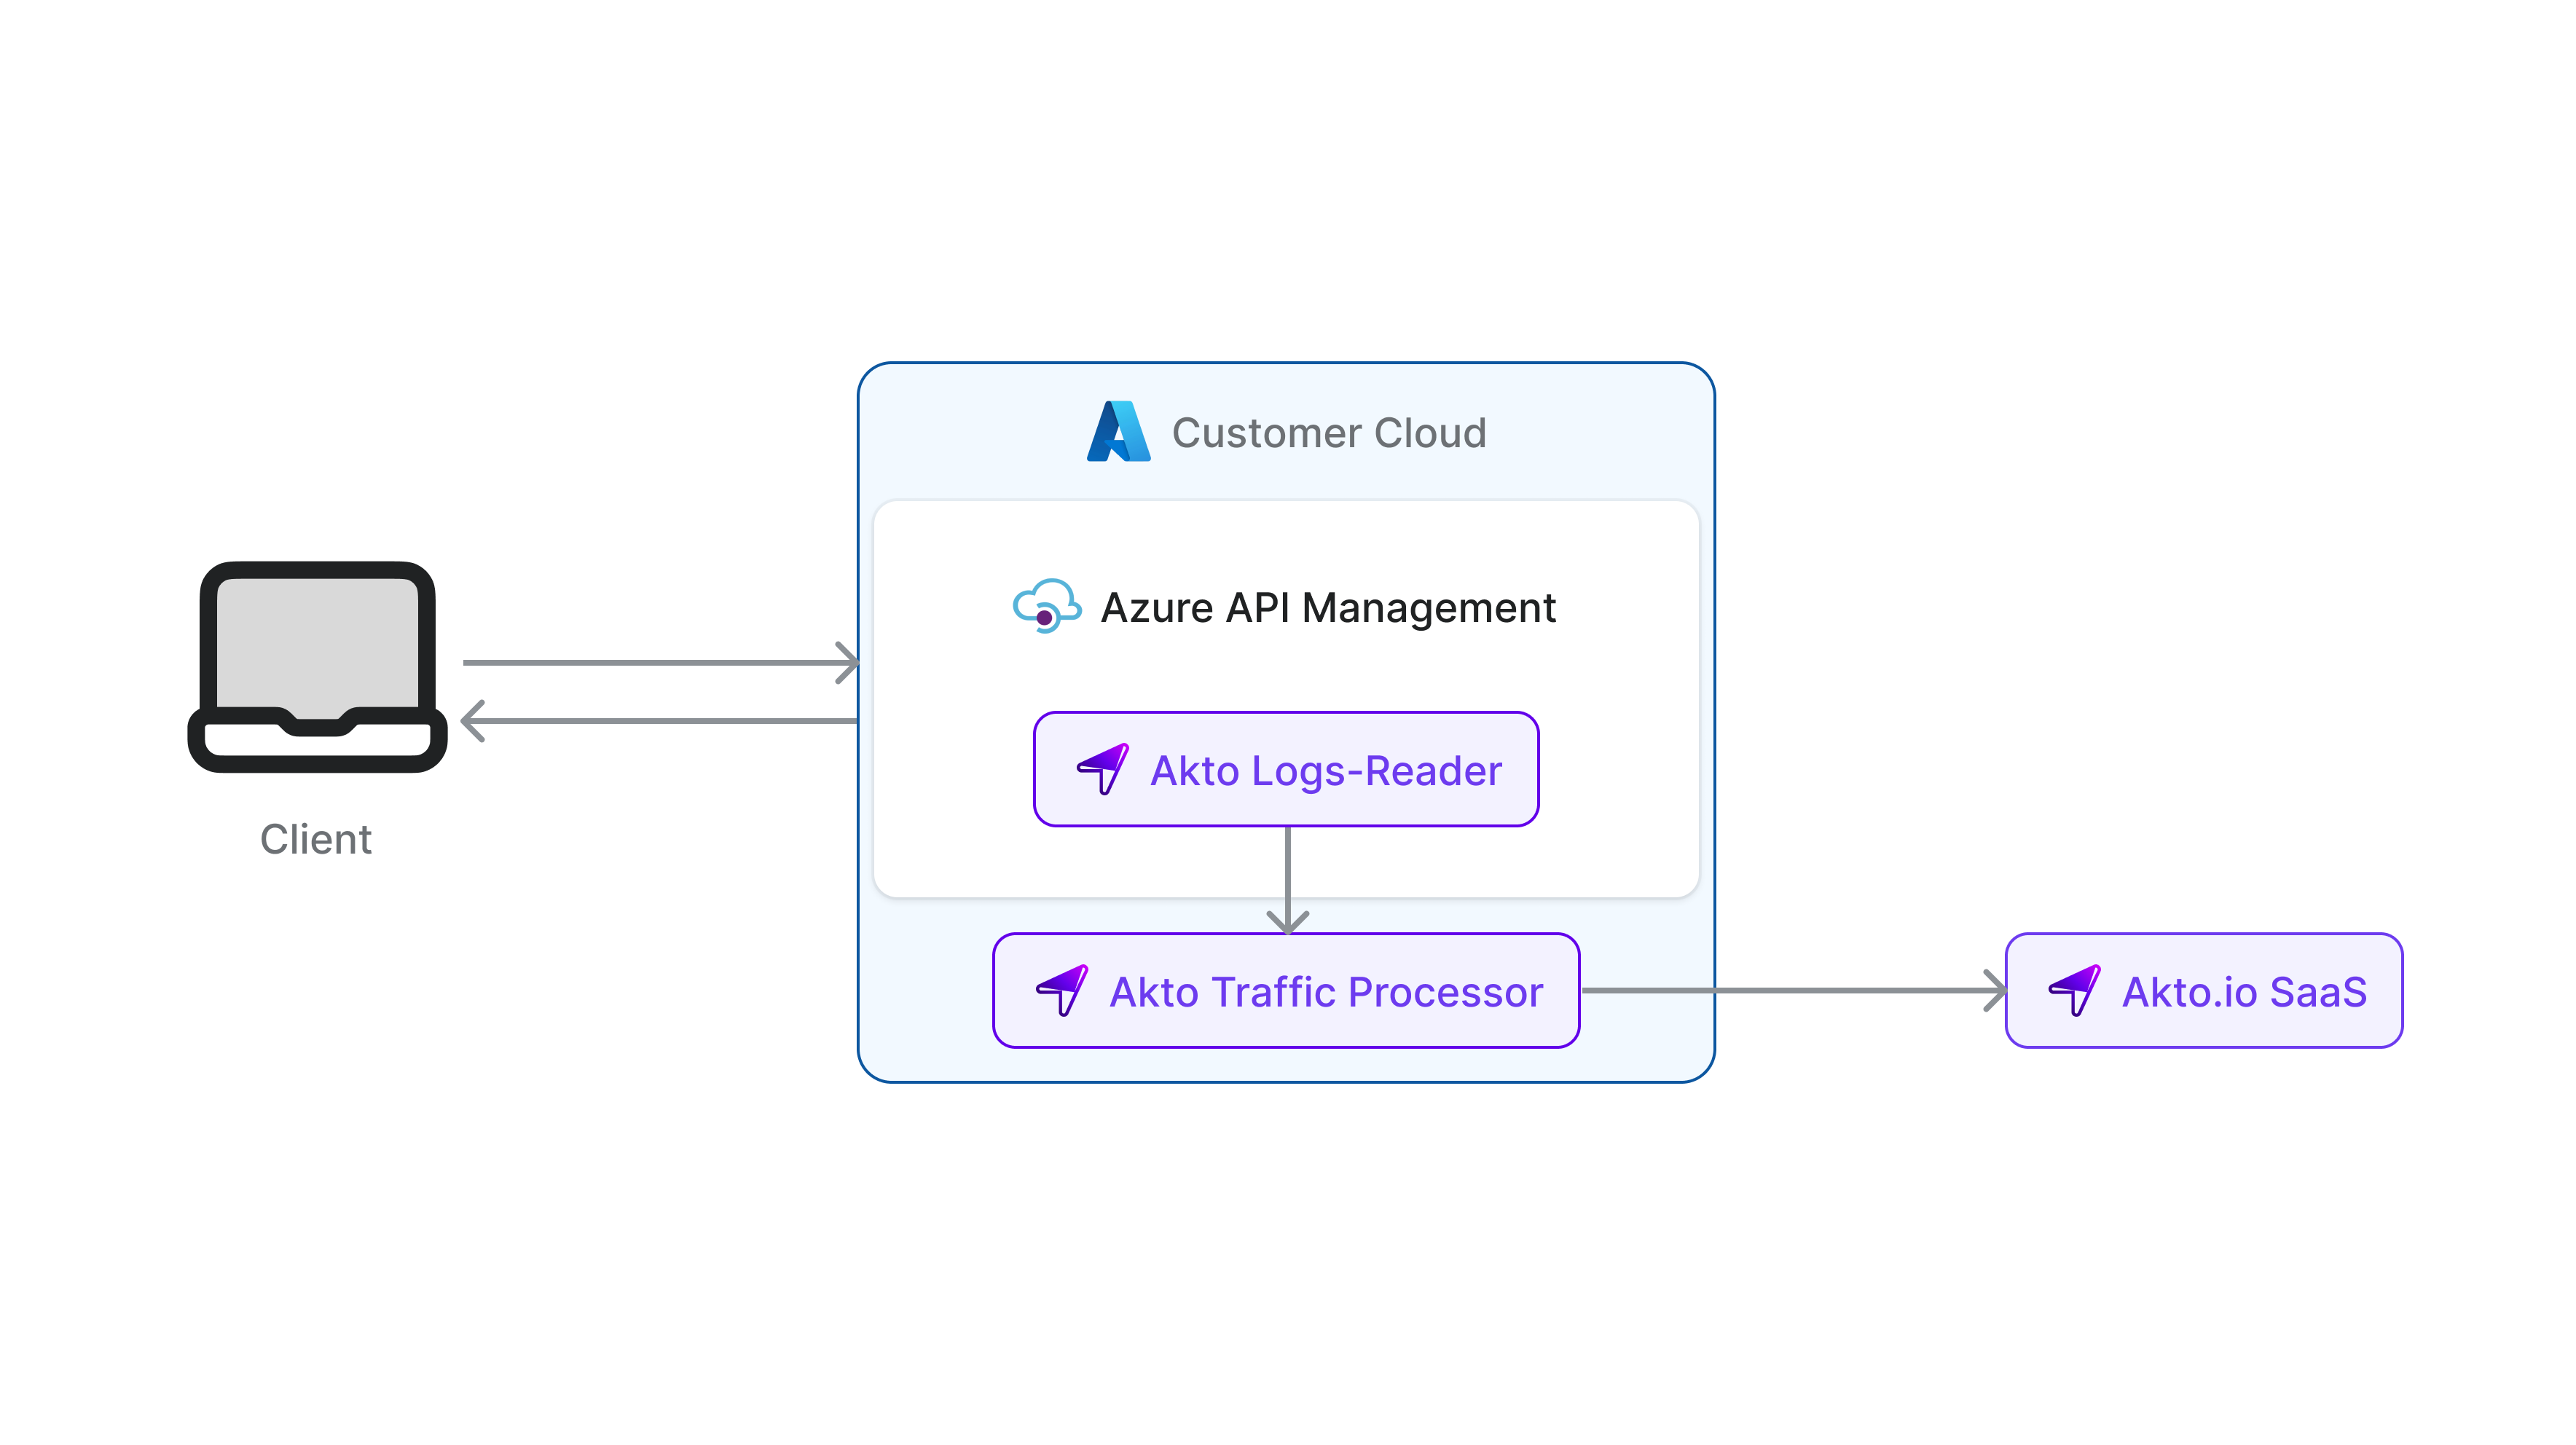
Task: Click the response arrow pointing to Client
Action: tap(660, 720)
